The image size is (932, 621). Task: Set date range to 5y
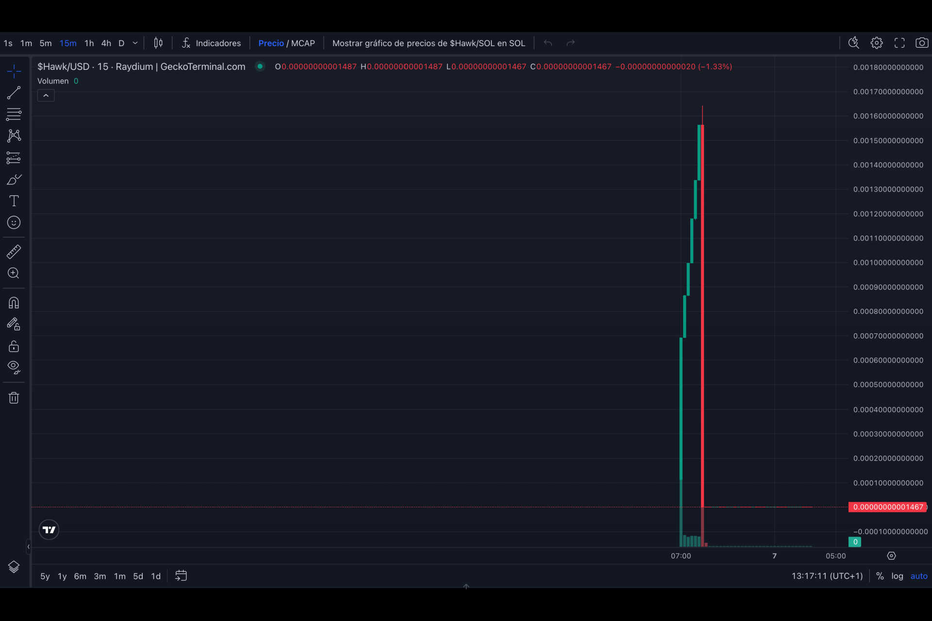(45, 576)
